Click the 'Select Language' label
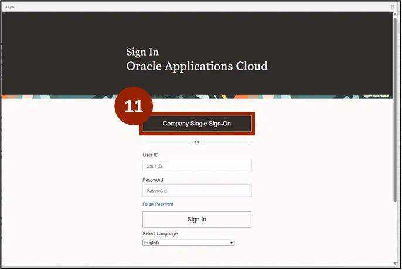Screen dimensions: 402x270 [160, 234]
